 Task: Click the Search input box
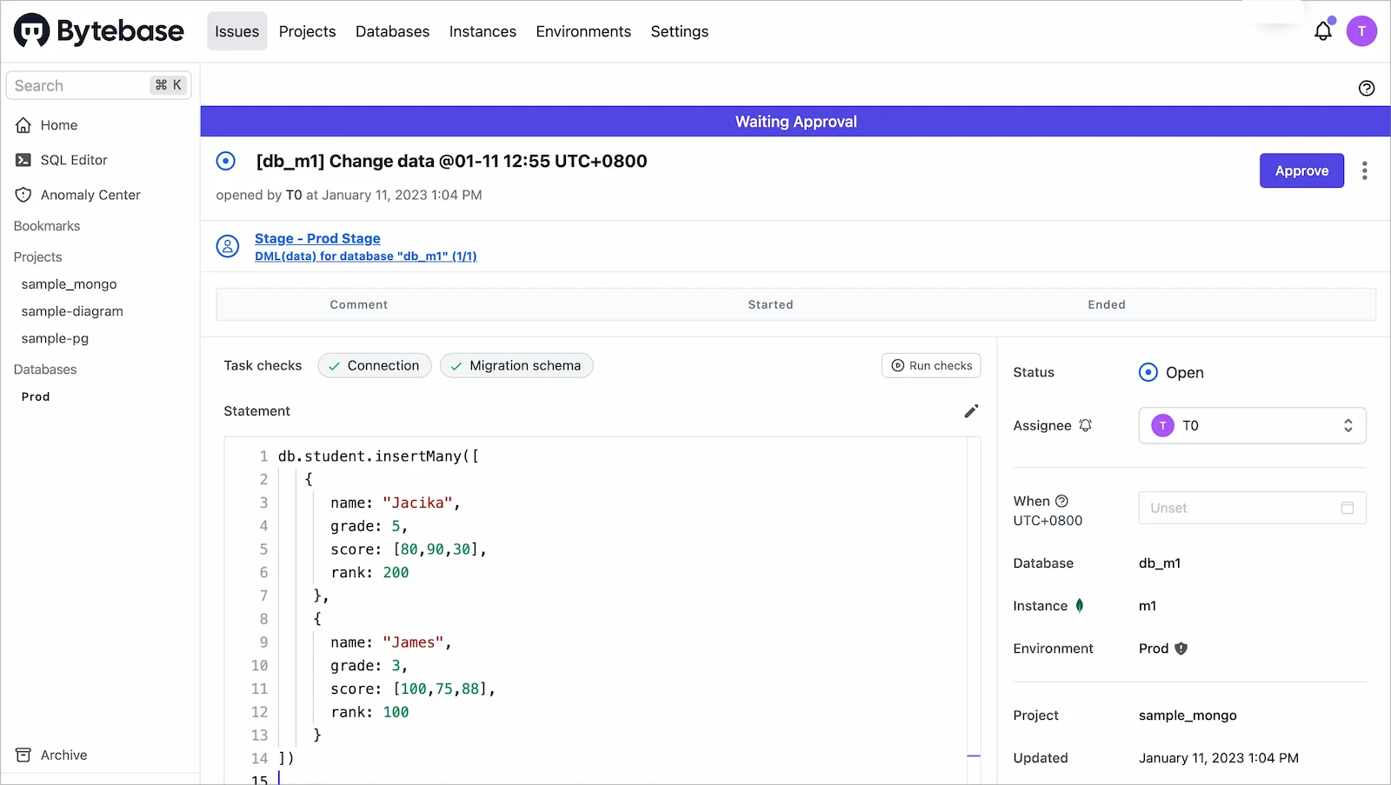coord(98,85)
